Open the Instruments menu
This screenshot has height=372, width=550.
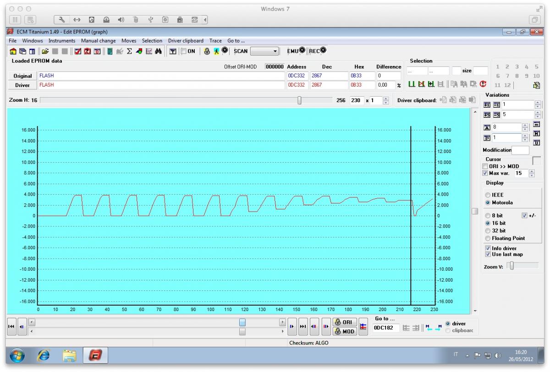(x=62, y=41)
